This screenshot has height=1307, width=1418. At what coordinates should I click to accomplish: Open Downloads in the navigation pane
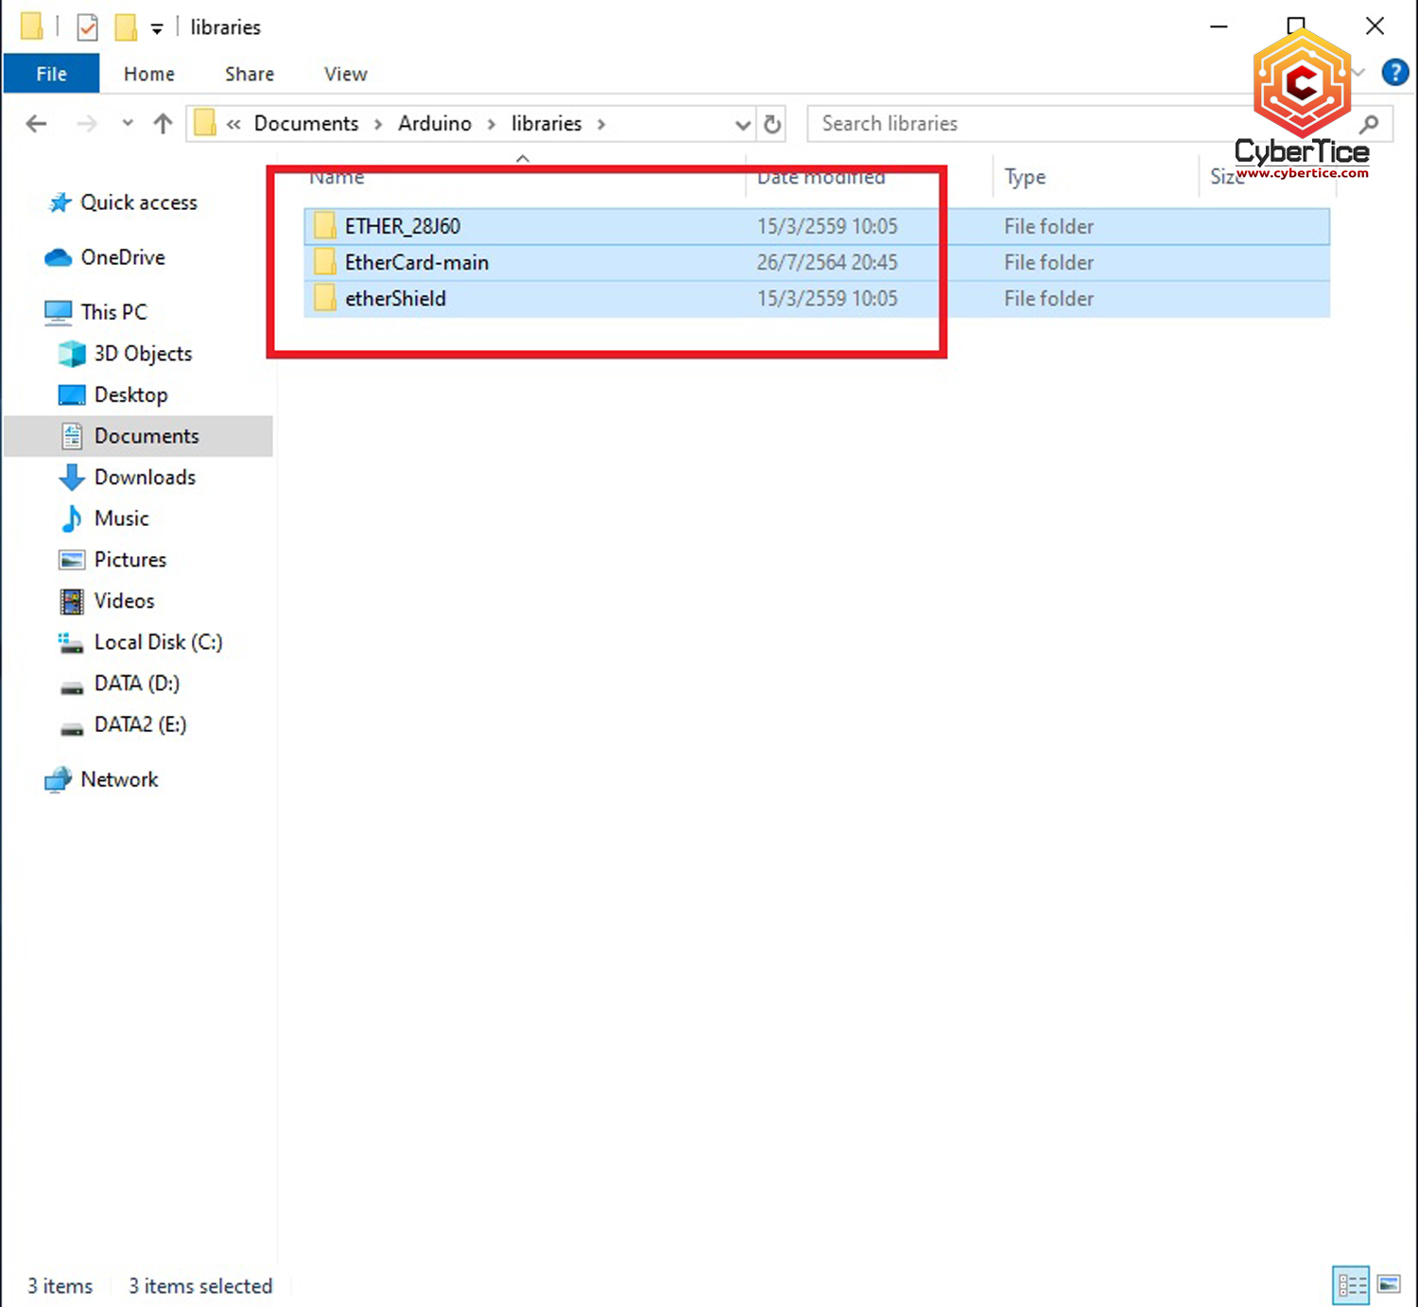point(145,478)
